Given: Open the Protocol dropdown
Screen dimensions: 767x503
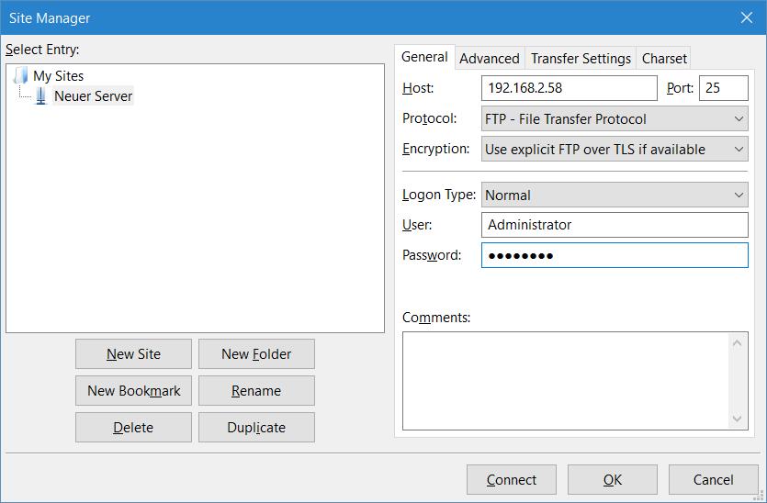Looking at the screenshot, I should pos(615,118).
